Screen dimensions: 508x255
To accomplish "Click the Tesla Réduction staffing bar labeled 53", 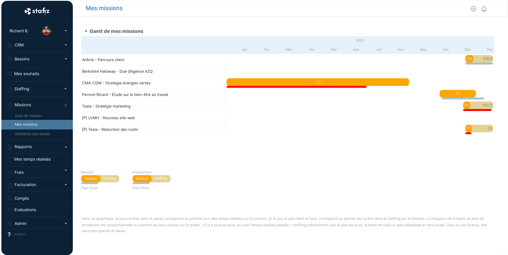I will click(x=483, y=128).
